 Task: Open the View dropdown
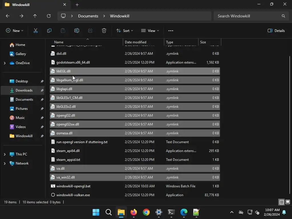coord(150,31)
